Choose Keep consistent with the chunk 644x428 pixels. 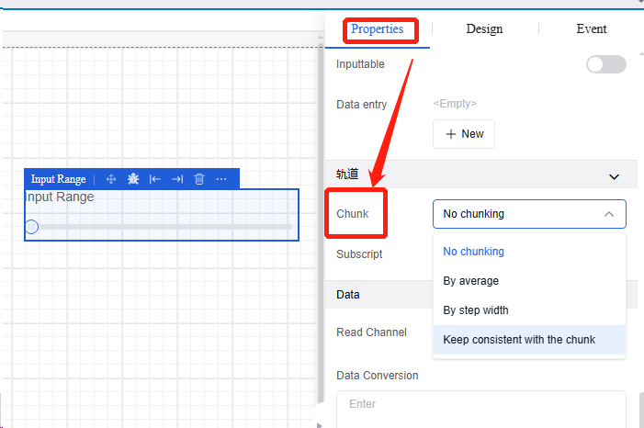(529, 340)
